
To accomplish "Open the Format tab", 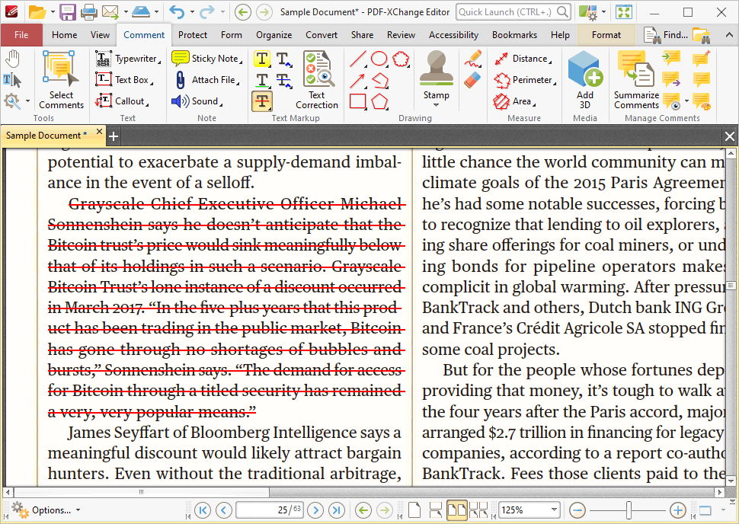I will 606,35.
